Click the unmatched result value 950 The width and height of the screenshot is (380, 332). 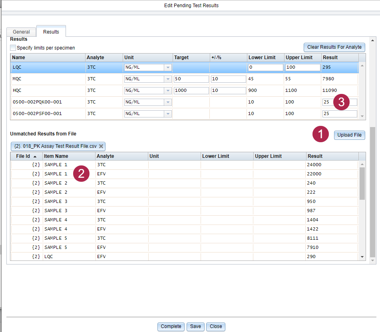click(x=311, y=202)
